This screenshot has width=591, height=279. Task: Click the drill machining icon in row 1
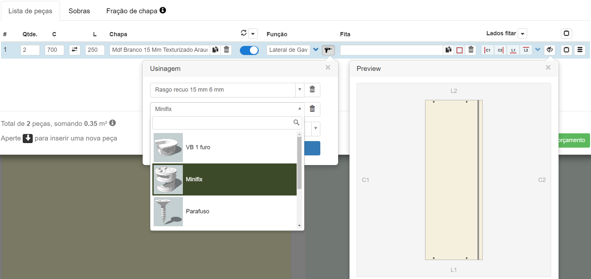328,50
